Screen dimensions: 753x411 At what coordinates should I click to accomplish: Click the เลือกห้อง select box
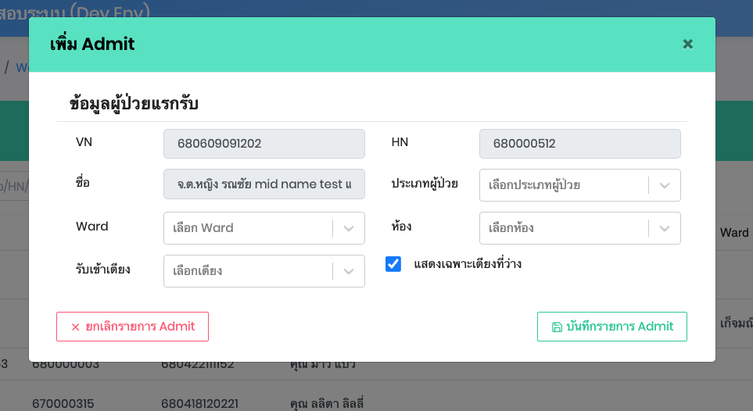(563, 228)
